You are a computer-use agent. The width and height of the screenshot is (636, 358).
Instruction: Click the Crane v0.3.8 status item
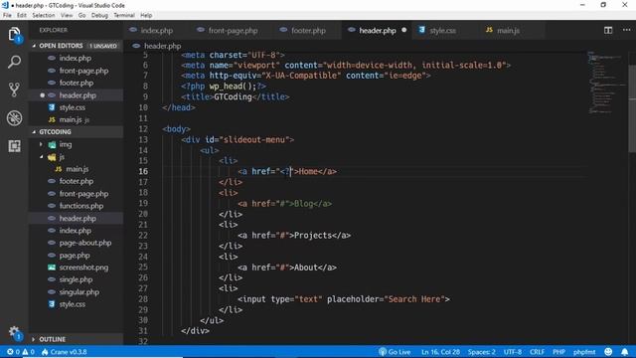(x=64, y=352)
